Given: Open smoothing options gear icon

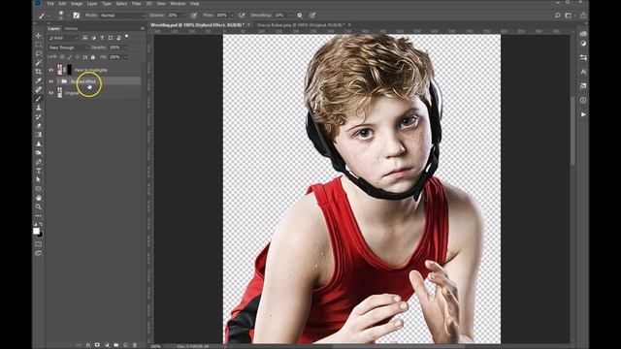Looking at the screenshot, I should (300, 16).
